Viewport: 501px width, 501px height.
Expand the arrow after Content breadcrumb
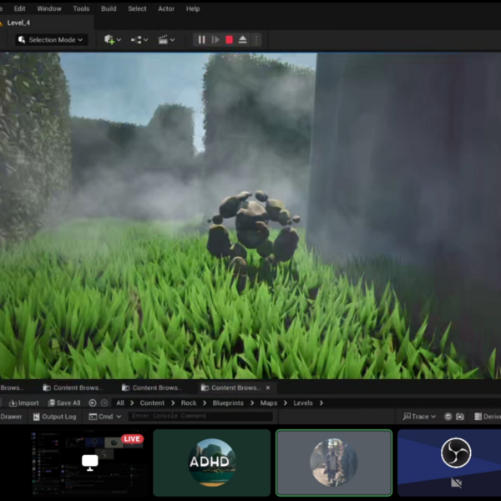tap(173, 403)
